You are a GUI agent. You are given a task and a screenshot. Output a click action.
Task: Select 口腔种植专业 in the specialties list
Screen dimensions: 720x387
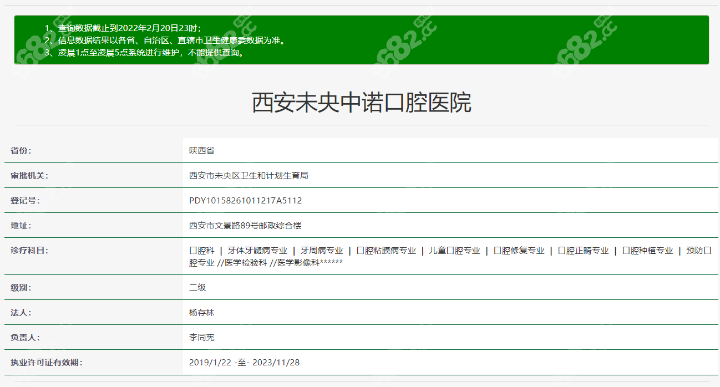[x=647, y=251]
